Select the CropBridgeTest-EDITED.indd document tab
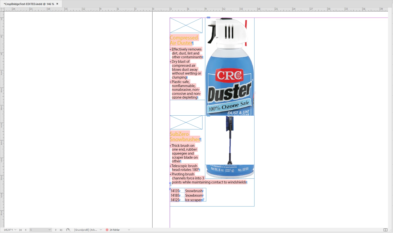The width and height of the screenshot is (393, 233). click(x=31, y=4)
